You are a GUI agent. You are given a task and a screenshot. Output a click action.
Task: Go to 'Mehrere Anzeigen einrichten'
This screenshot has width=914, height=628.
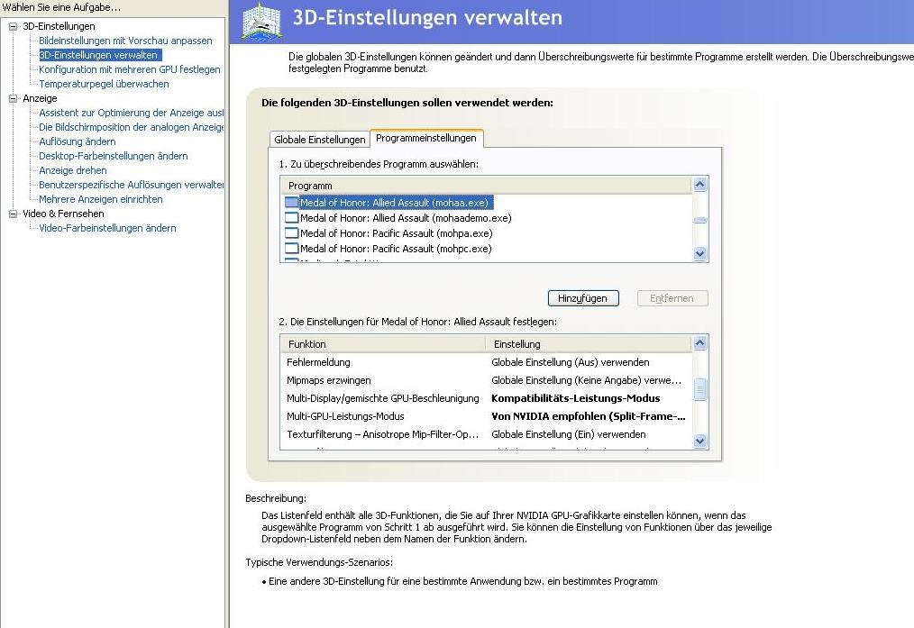click(x=101, y=199)
